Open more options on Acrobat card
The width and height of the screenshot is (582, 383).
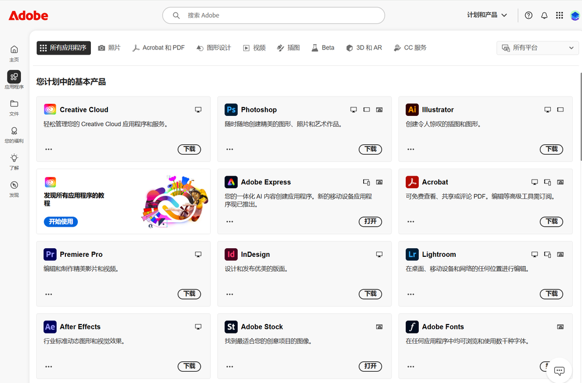(x=410, y=222)
